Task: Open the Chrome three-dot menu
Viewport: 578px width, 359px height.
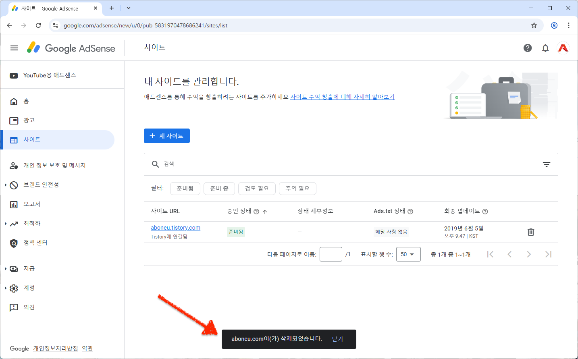Action: coord(569,25)
